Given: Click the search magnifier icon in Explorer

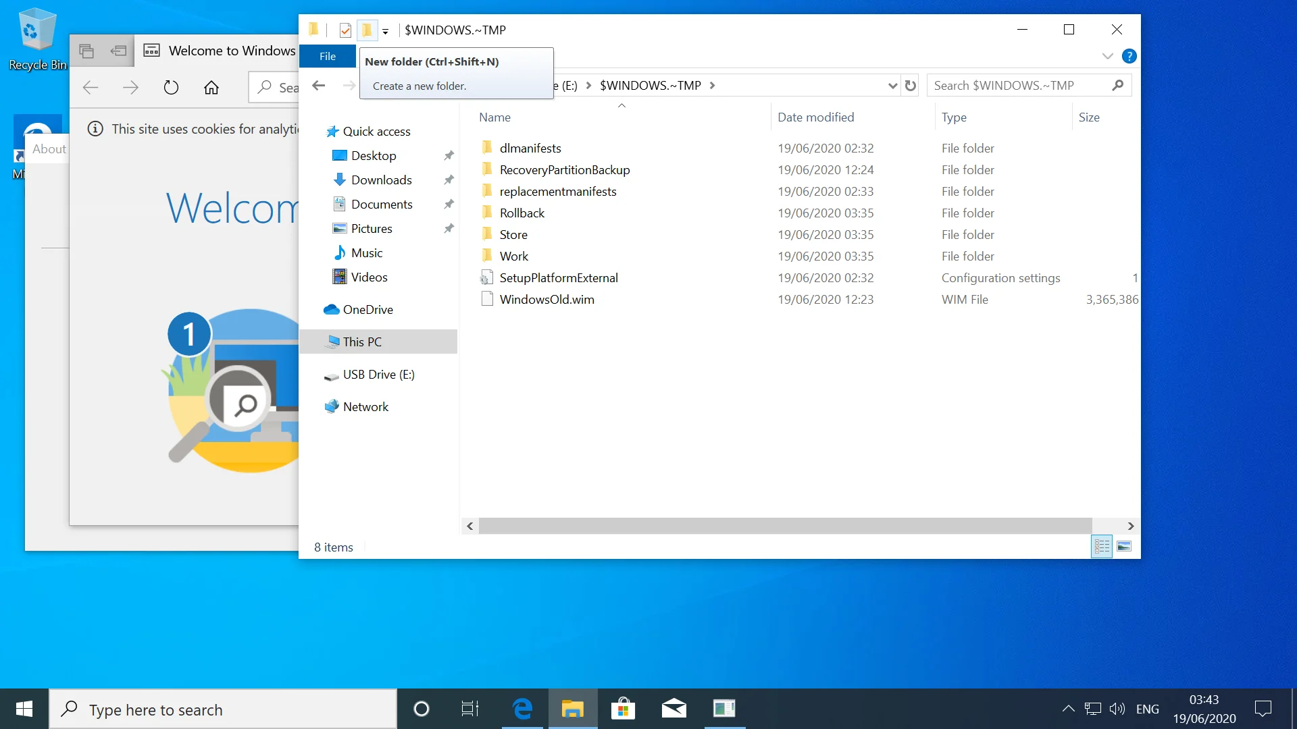Looking at the screenshot, I should 1118,85.
